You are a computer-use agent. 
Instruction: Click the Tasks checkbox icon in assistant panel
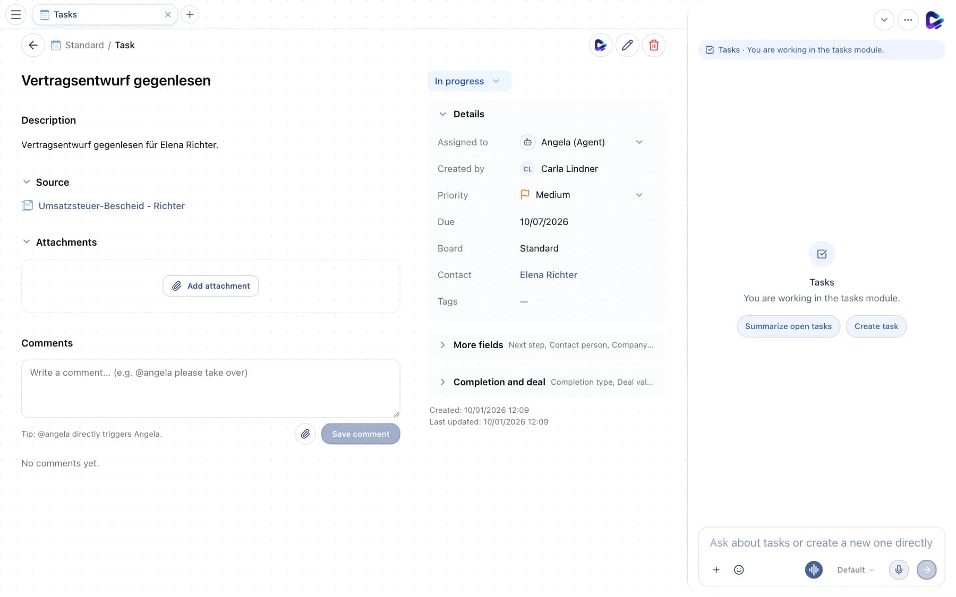pyautogui.click(x=822, y=254)
